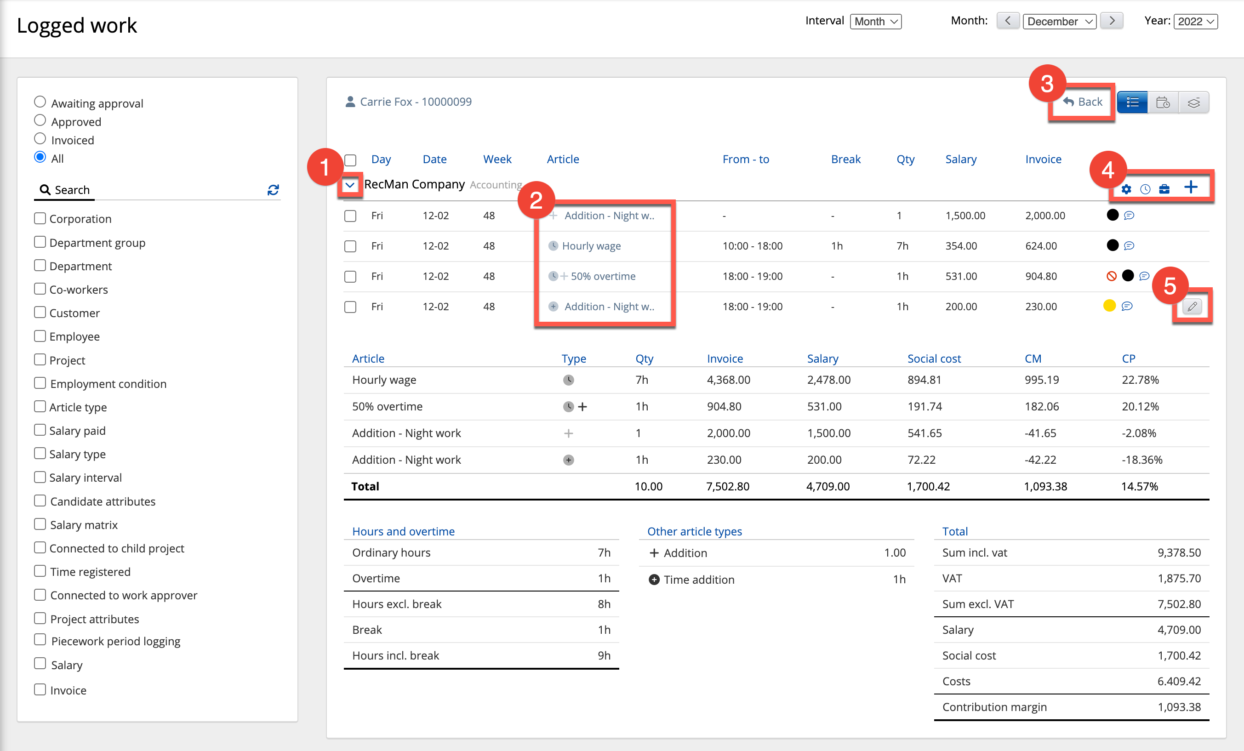Open the Interval Month dropdown
The height and width of the screenshot is (751, 1244).
click(x=875, y=21)
